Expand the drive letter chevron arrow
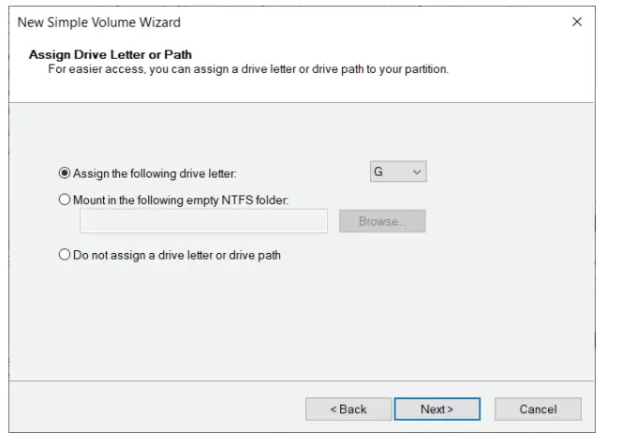Screen dimensions: 621x447 (417, 172)
